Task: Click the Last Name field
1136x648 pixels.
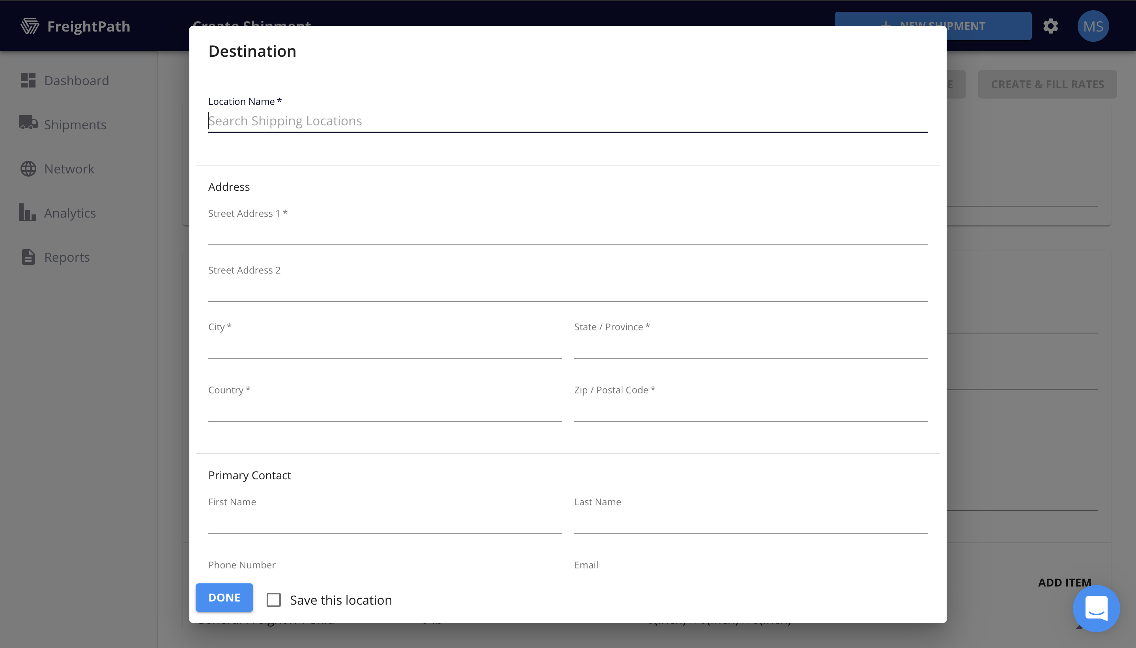Action: pyautogui.click(x=750, y=521)
